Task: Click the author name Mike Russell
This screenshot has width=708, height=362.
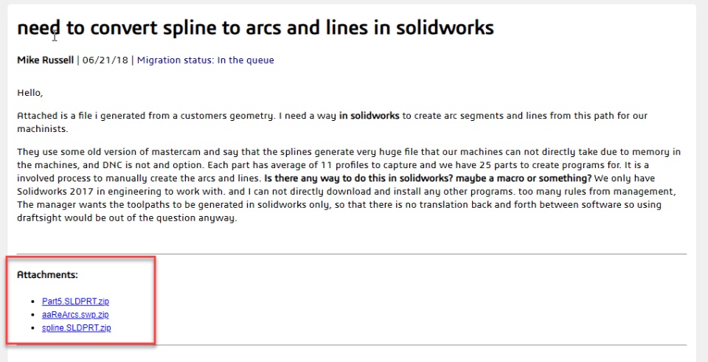Action: [x=45, y=60]
